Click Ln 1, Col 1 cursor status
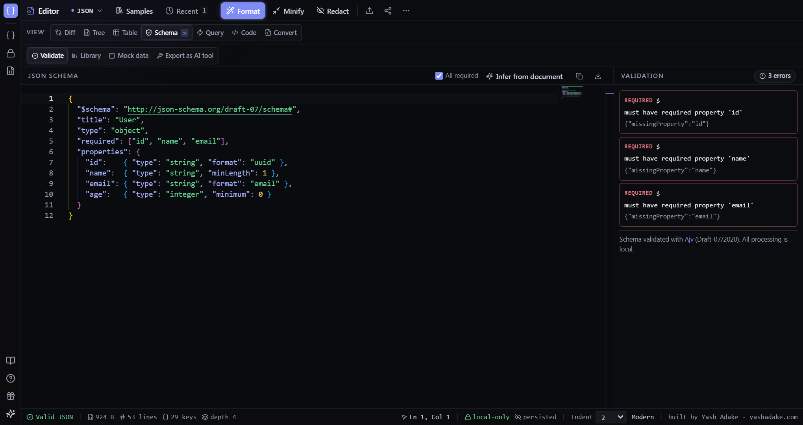 pos(426,417)
